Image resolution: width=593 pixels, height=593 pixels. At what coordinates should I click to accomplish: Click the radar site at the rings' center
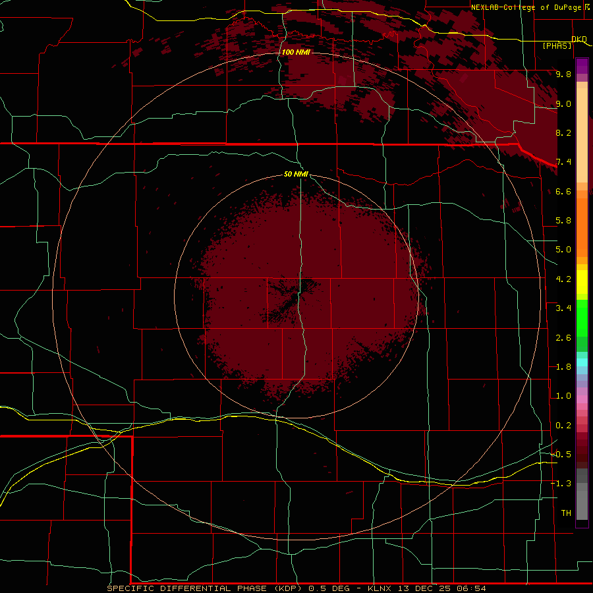pos(296,296)
